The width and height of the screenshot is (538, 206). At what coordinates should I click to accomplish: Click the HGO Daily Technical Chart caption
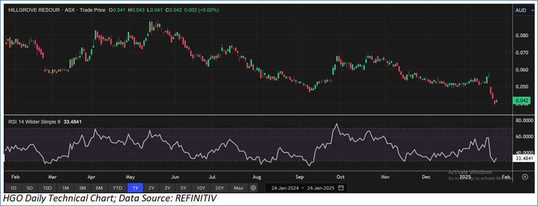point(110,198)
